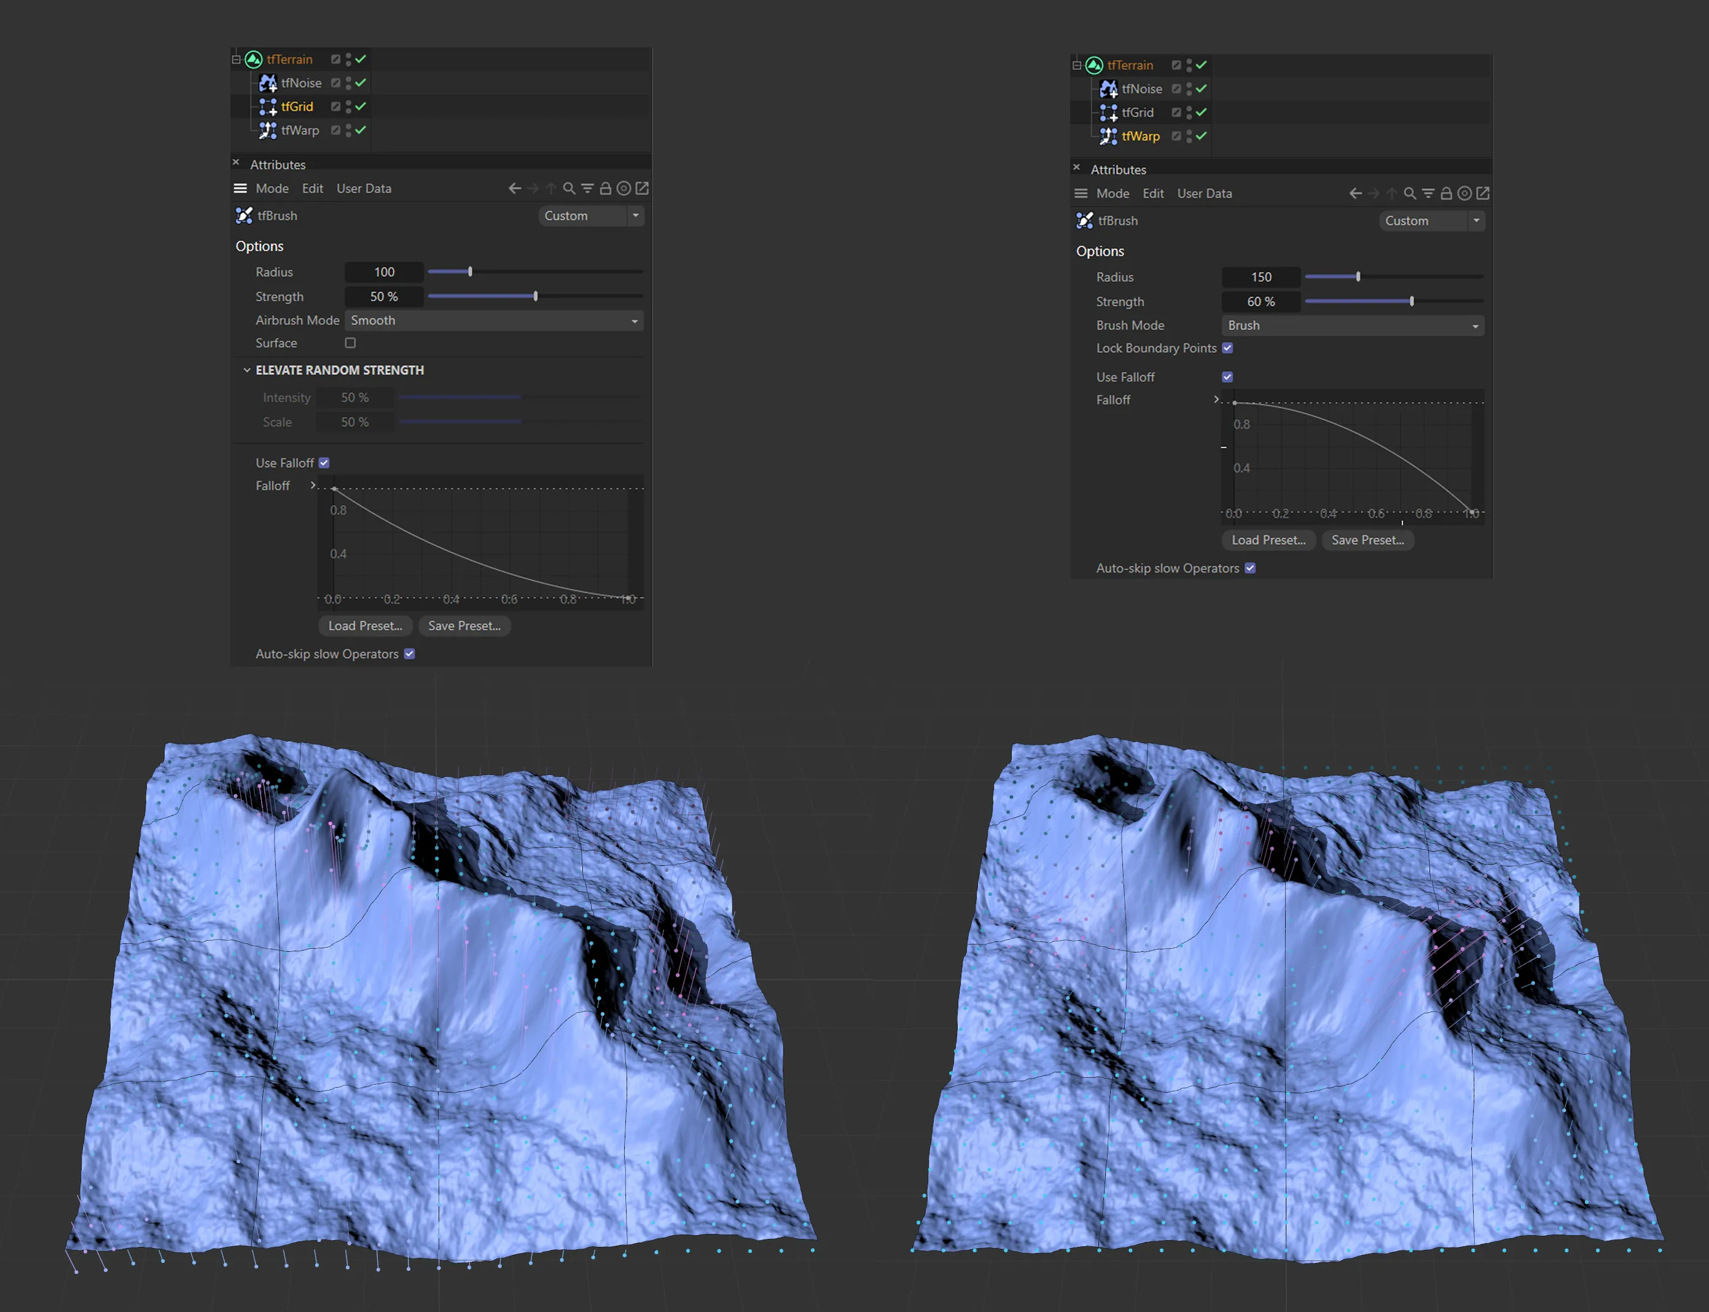Click tfWarp operator icon in right object tree

(x=1108, y=136)
